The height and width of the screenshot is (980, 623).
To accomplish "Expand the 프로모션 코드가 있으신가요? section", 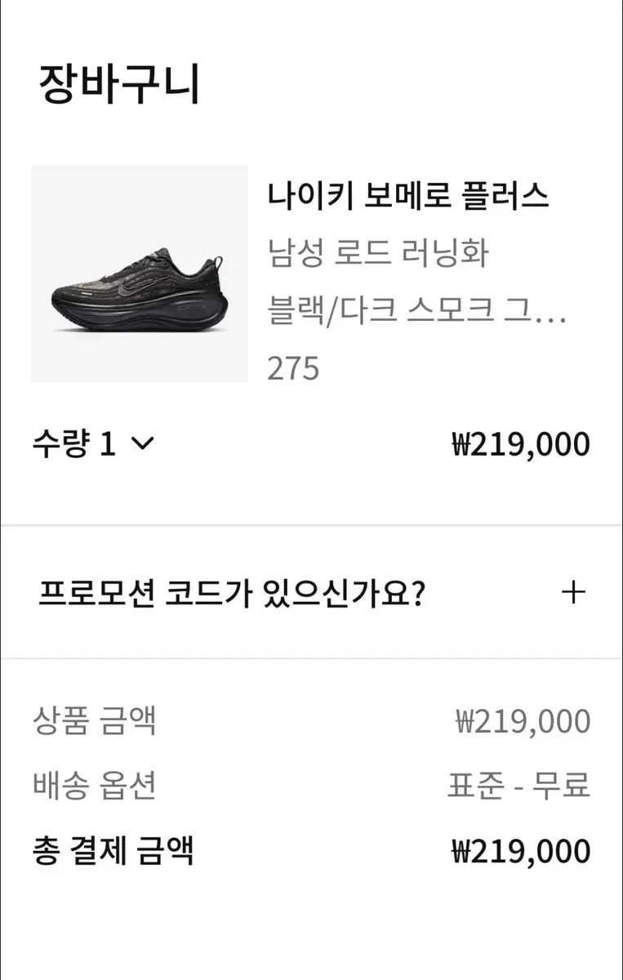I will 230,592.
